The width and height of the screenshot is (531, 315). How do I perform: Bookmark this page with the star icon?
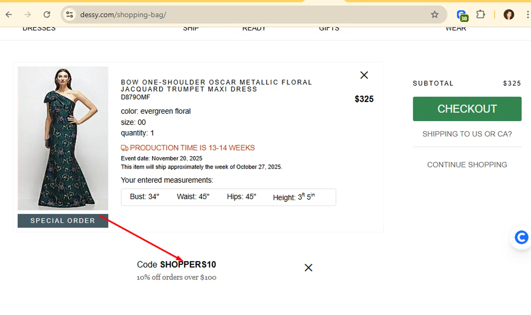click(x=435, y=15)
